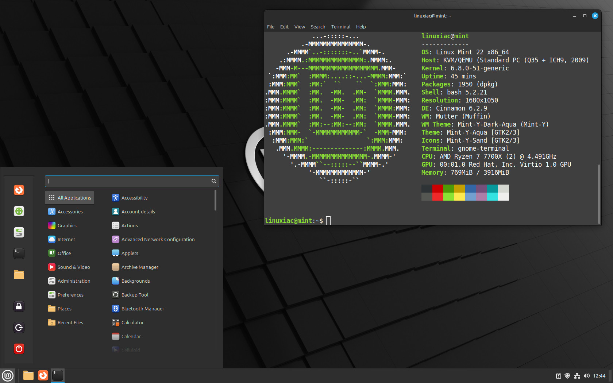The image size is (613, 383).
Task: Launch Archive Manager
Action: tap(135, 267)
